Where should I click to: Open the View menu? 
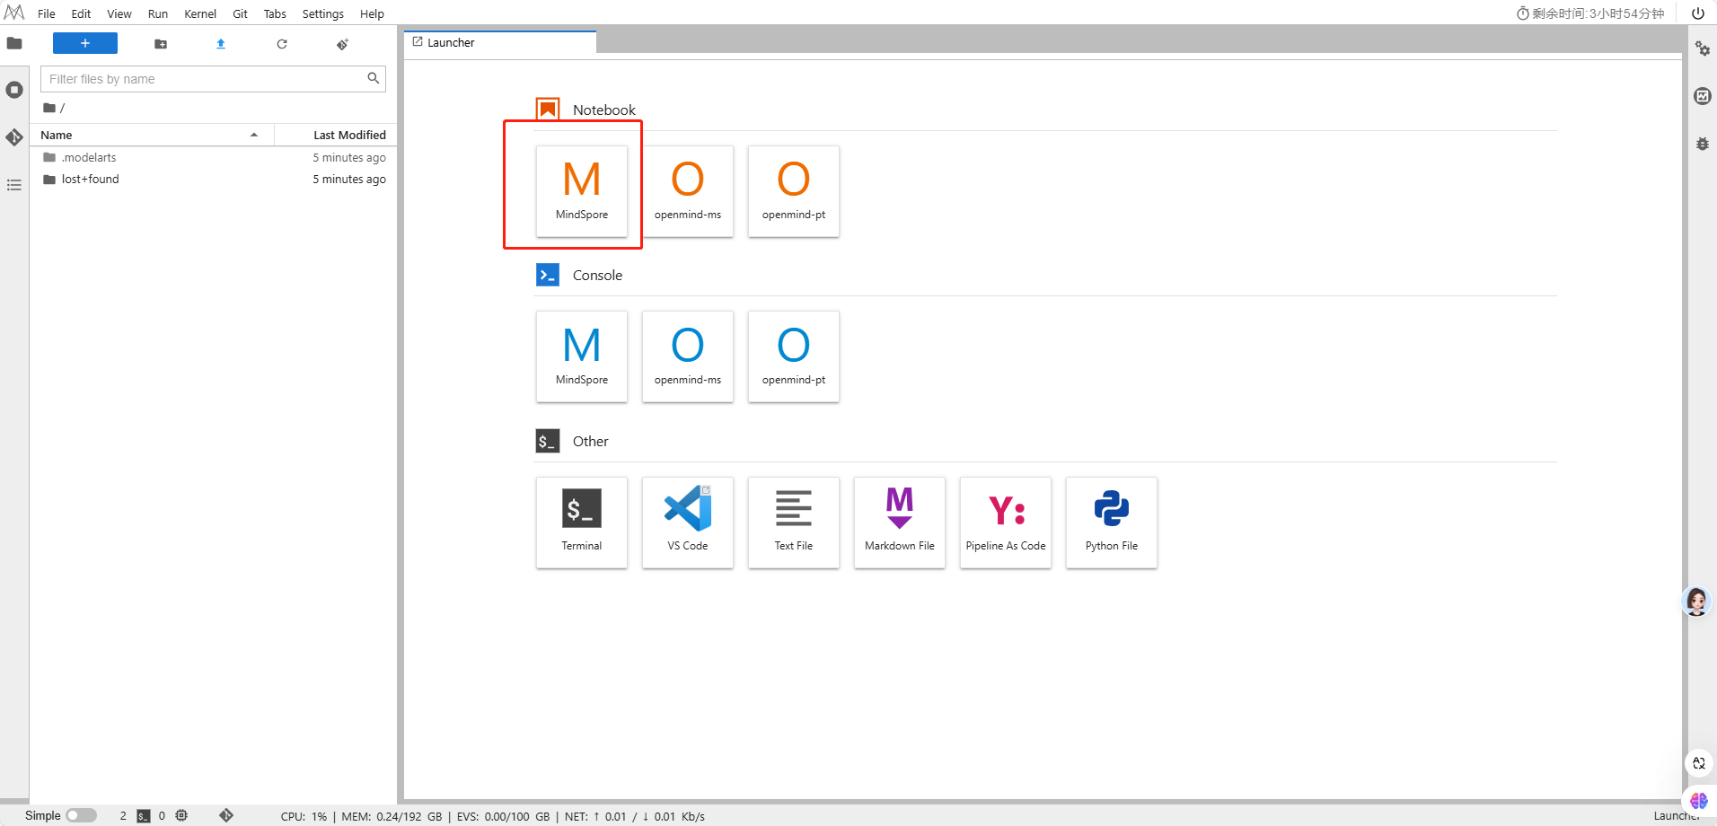(x=119, y=13)
